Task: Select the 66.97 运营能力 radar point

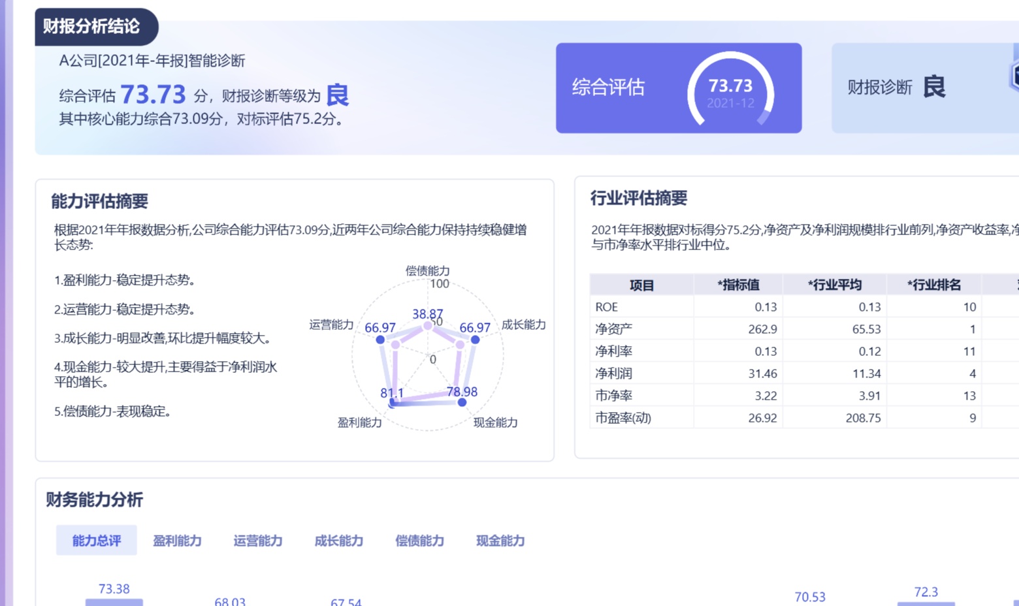Action: [380, 340]
